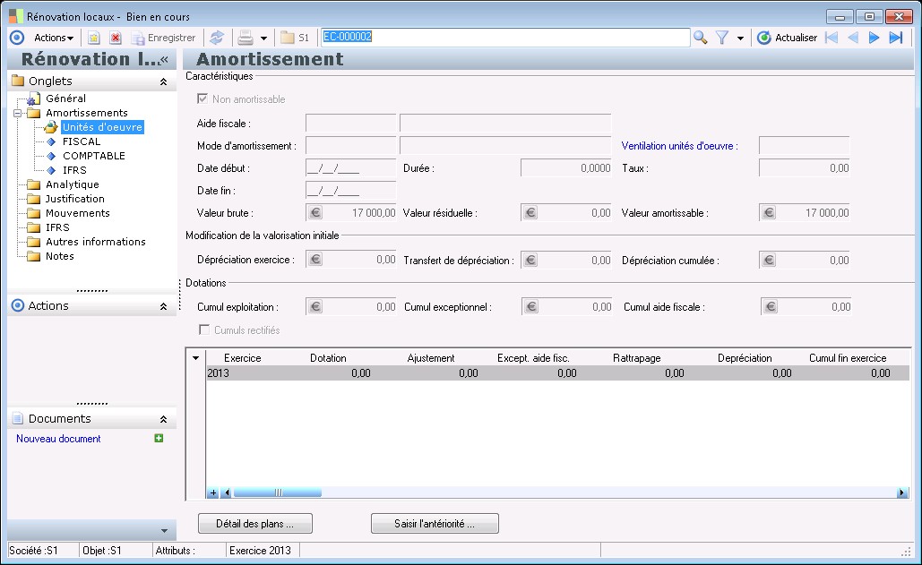Screen dimensions: 922x565
Task: Click euro icon next to Valeur amortissable
Action: coord(769,212)
